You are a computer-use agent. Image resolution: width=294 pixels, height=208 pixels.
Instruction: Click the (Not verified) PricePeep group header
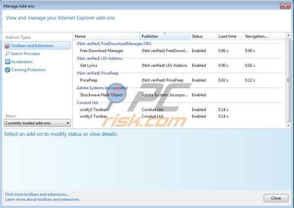[98, 73]
